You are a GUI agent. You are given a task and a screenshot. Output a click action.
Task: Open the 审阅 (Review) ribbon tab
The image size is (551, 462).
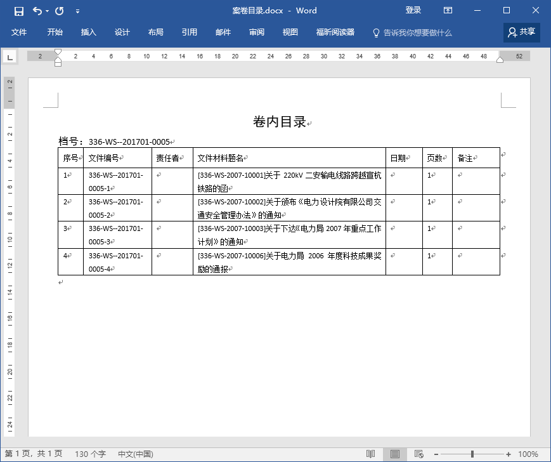tap(257, 32)
